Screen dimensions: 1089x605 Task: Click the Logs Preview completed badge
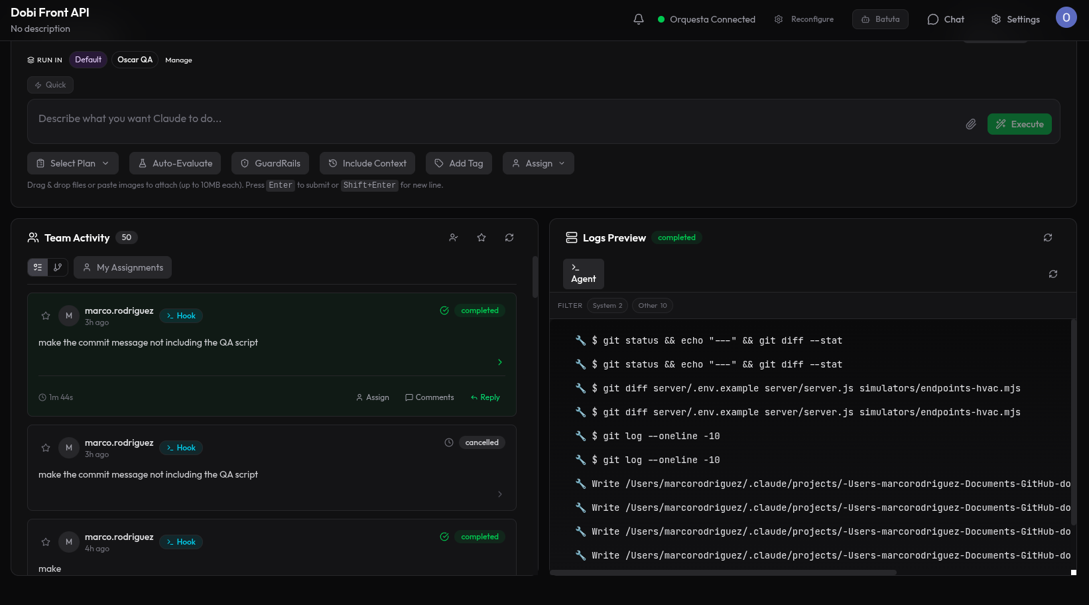[676, 237]
